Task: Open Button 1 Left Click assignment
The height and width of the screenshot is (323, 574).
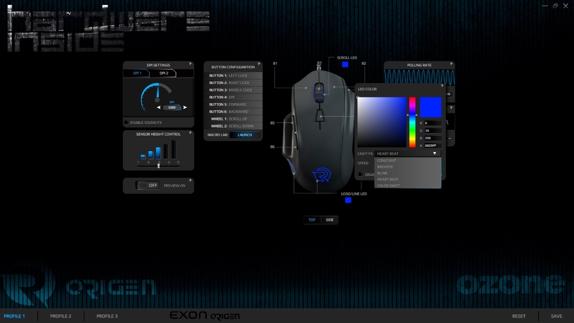Action: point(233,76)
